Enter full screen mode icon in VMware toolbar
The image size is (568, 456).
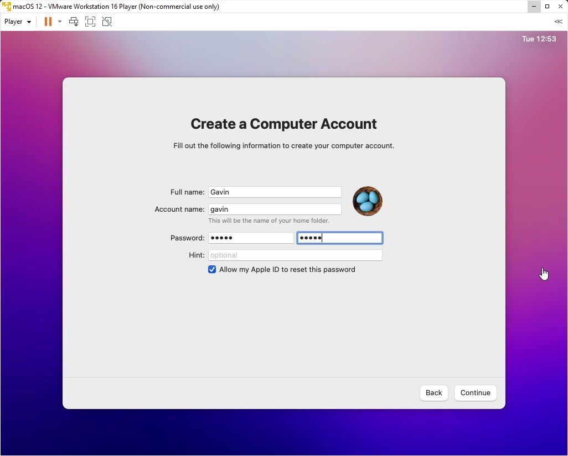90,22
